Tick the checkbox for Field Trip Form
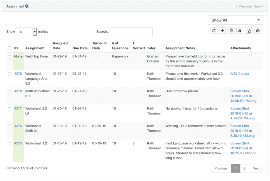270x181 pixels. point(10,57)
